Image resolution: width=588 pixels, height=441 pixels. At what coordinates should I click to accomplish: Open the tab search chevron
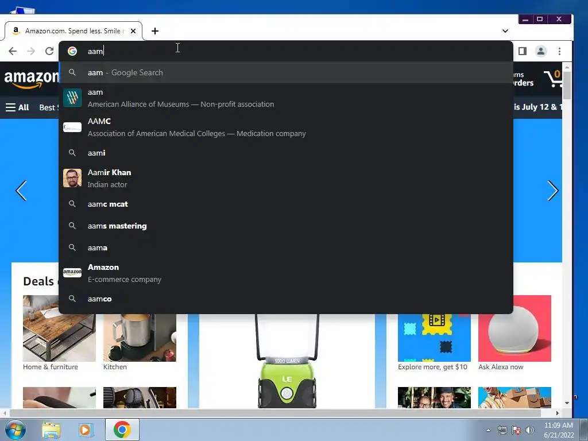point(505,31)
